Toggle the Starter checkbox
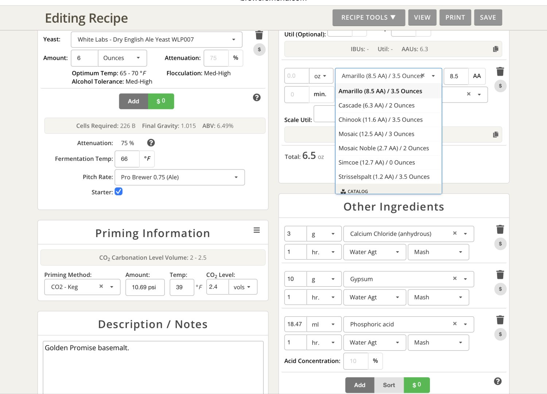This screenshot has width=547, height=394. (119, 192)
